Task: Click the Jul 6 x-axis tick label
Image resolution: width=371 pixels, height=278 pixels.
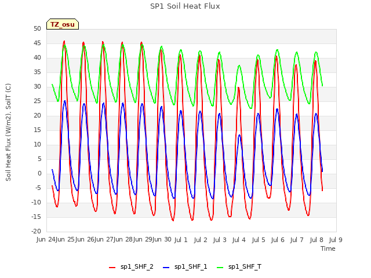Action: 278,240
